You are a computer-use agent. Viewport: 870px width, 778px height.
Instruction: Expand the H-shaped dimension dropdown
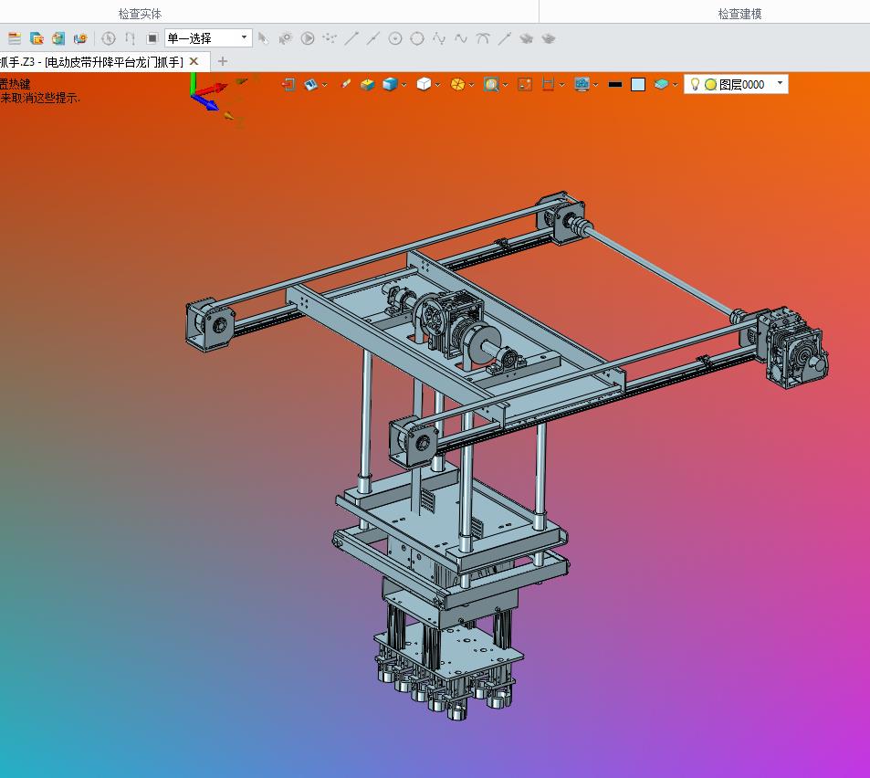(562, 85)
